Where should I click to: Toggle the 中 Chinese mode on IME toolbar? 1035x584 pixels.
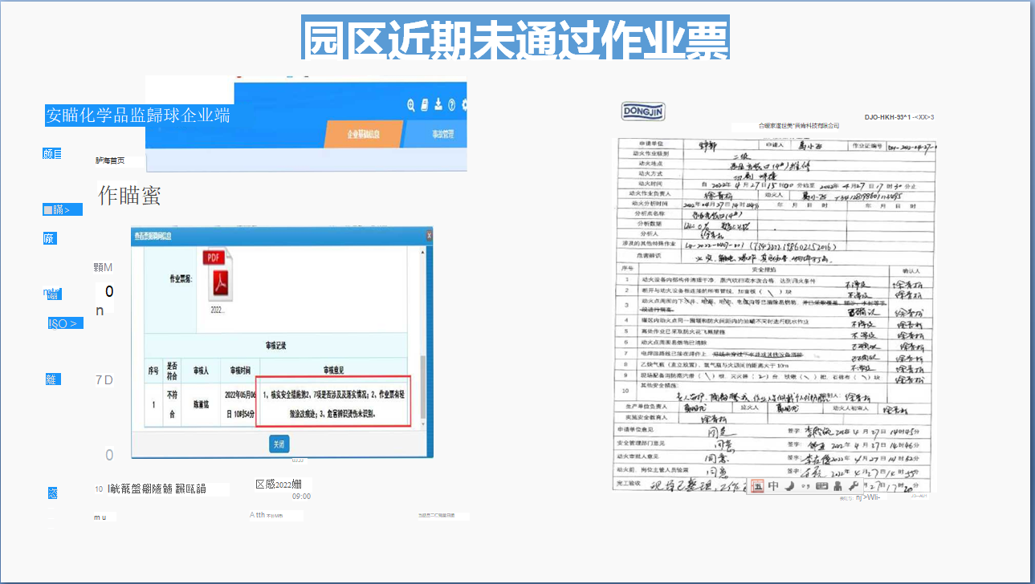point(773,486)
